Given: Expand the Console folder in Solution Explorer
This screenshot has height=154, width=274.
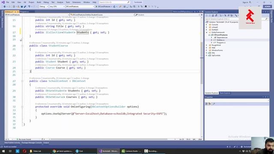Looking at the screenshot, I should pyautogui.click(x=206, y=25).
